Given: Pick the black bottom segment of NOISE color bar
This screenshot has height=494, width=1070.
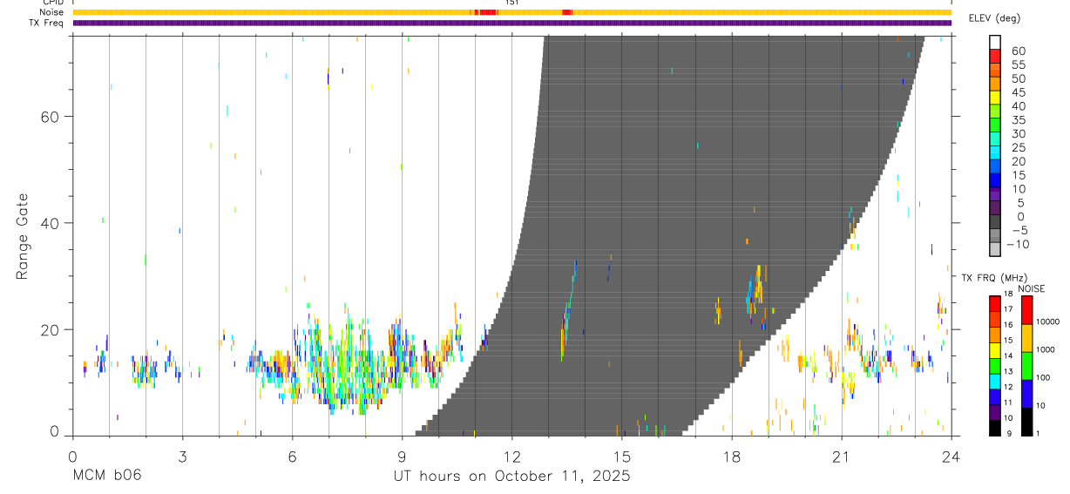Looking at the screenshot, I should pos(1026,422).
